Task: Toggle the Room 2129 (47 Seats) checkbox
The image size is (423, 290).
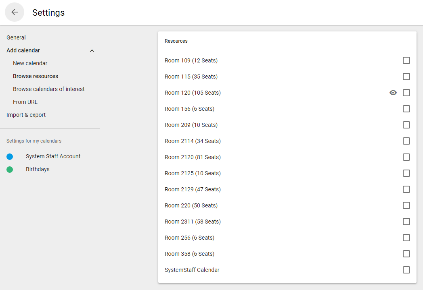Action: (406, 189)
